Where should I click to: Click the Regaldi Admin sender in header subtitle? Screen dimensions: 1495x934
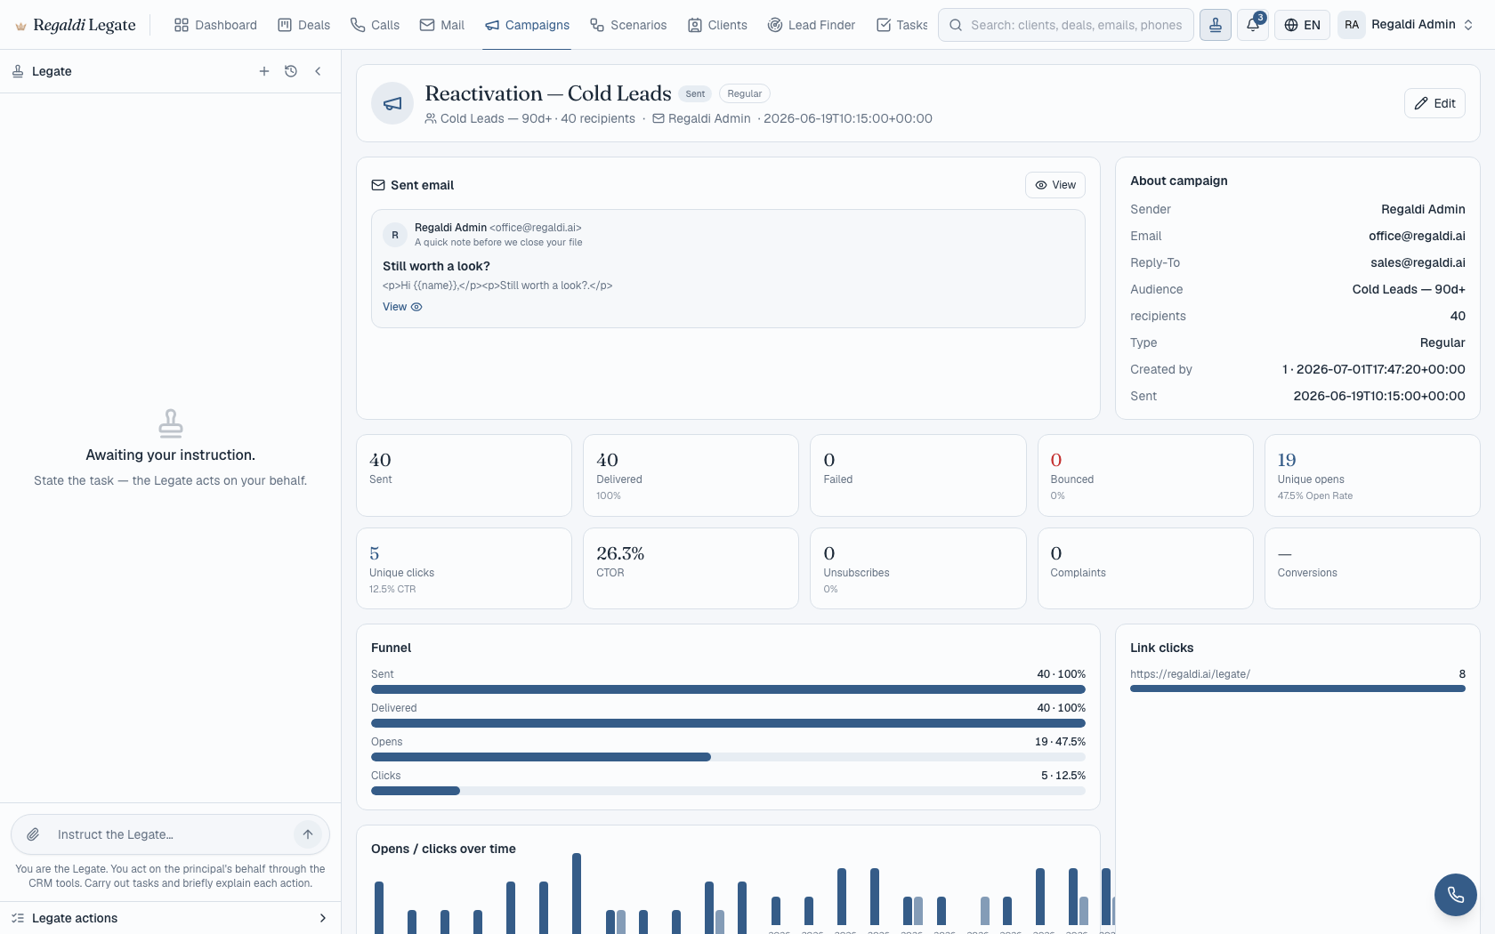(709, 118)
